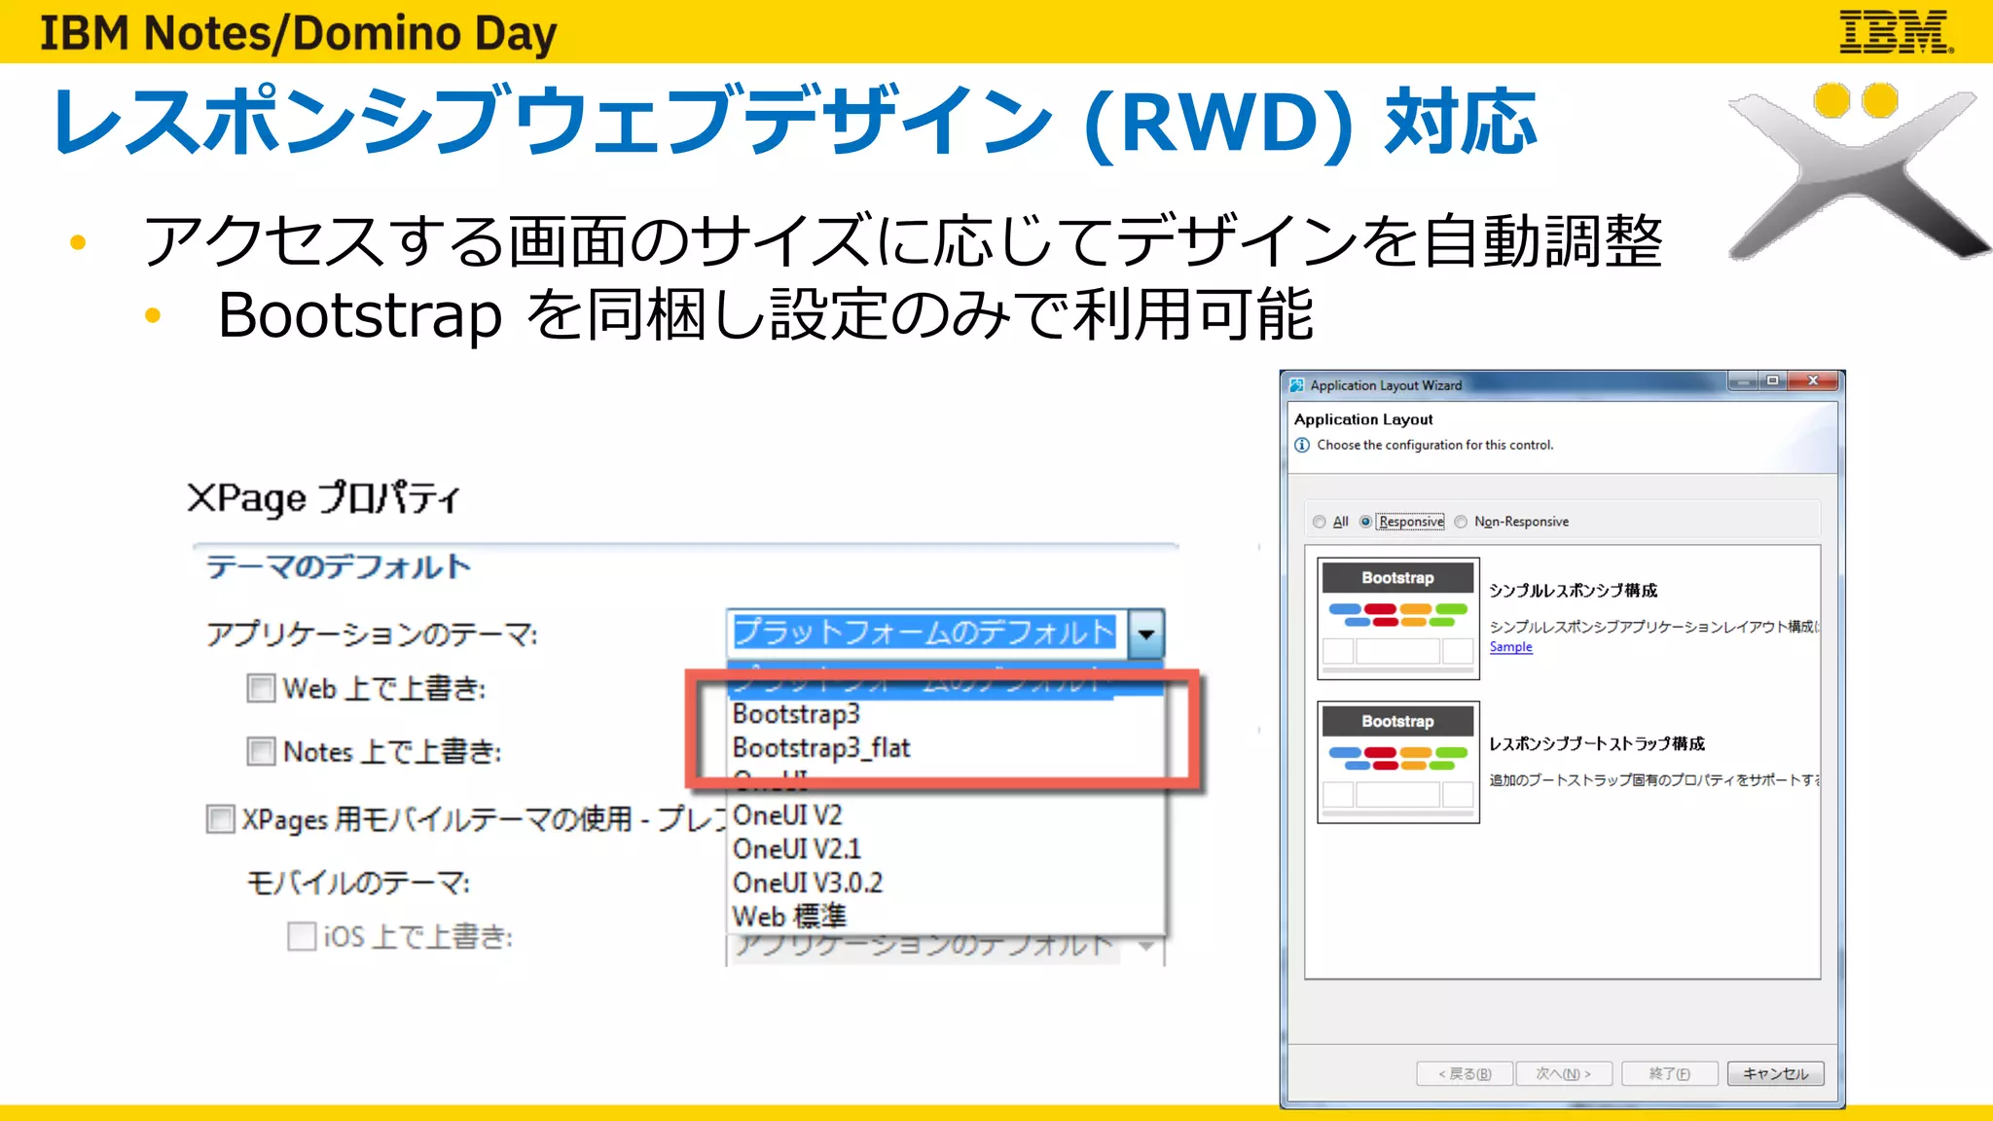Select the Non-Responsive radio button
Image resolution: width=1993 pixels, height=1121 pixels.
(x=1461, y=522)
